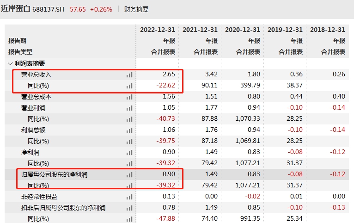Click the 2020 revenue growth 399.79
The height and width of the screenshot is (223, 354).
250,86
